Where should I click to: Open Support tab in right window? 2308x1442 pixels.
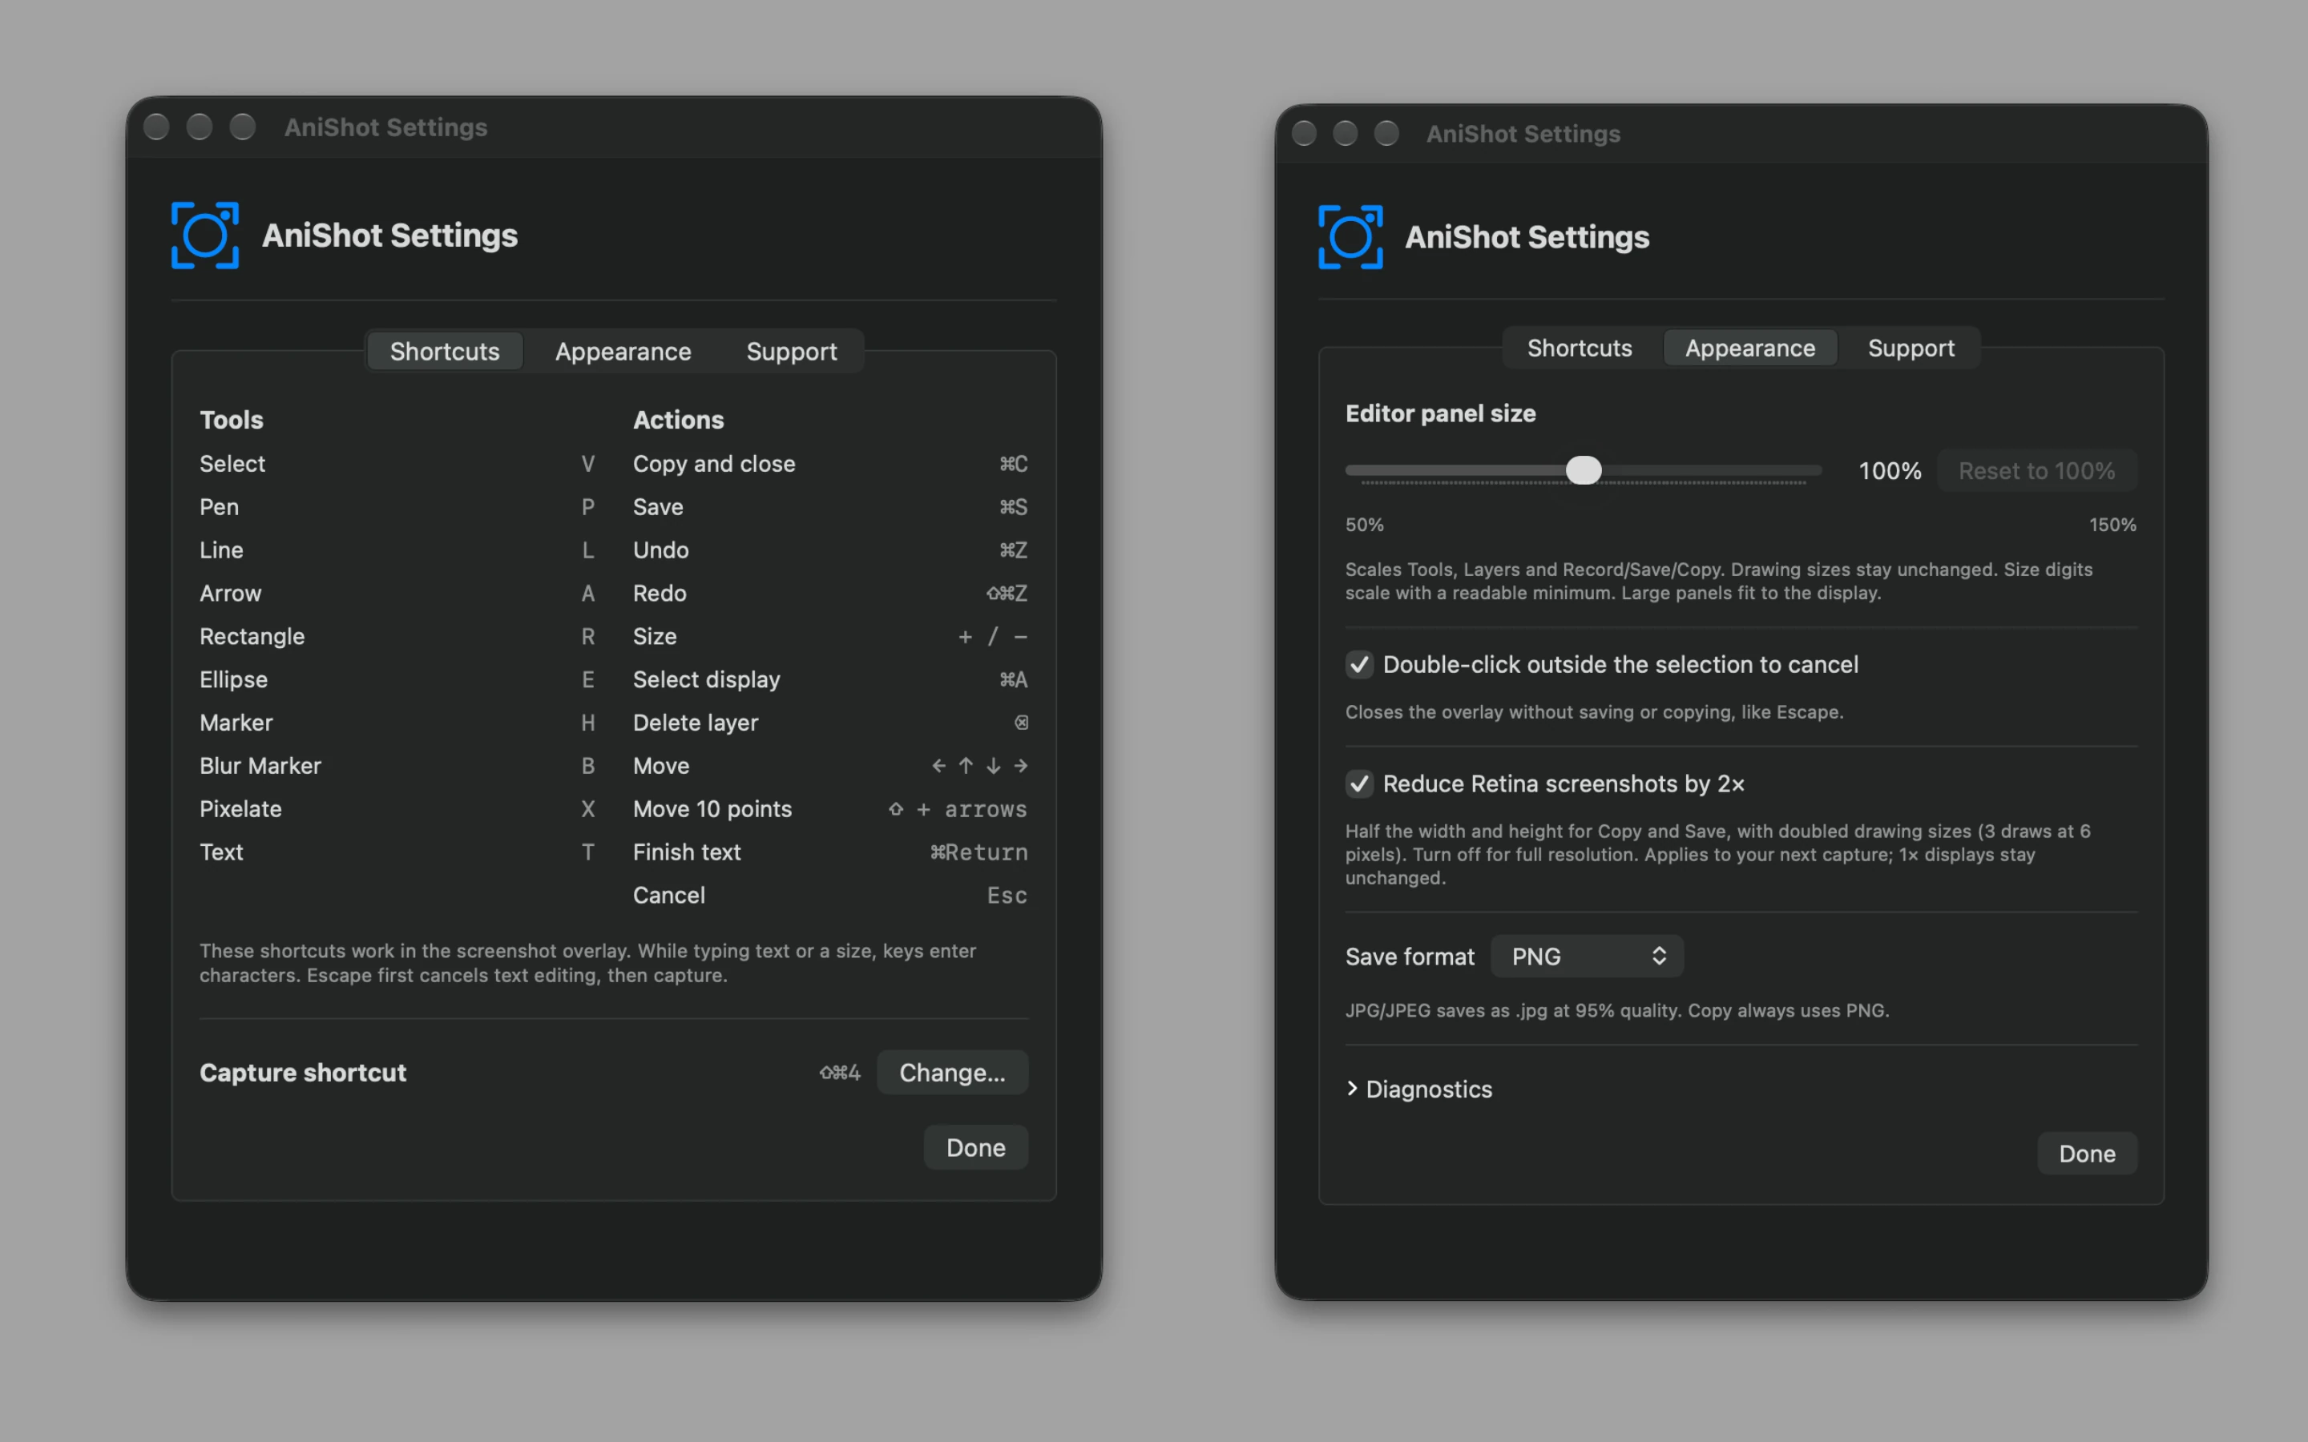click(1911, 348)
